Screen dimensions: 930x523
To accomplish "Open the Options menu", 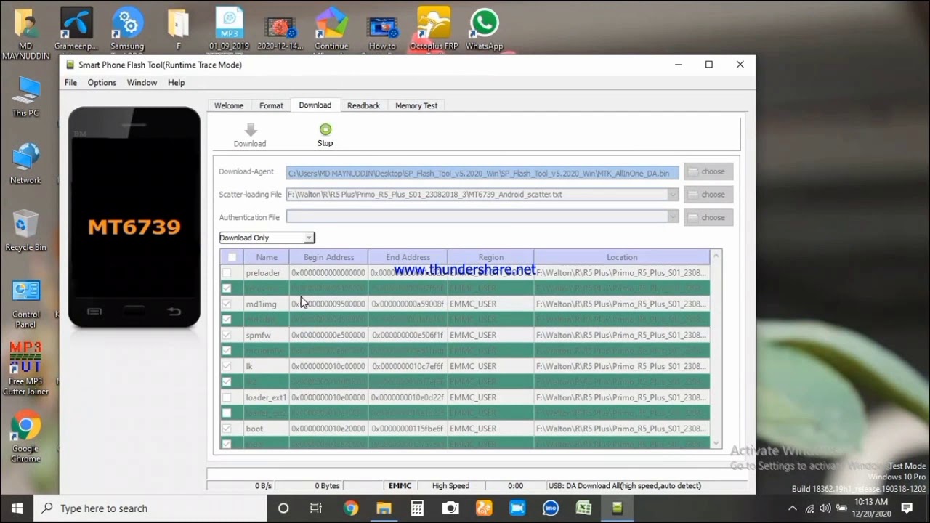I will [x=102, y=83].
